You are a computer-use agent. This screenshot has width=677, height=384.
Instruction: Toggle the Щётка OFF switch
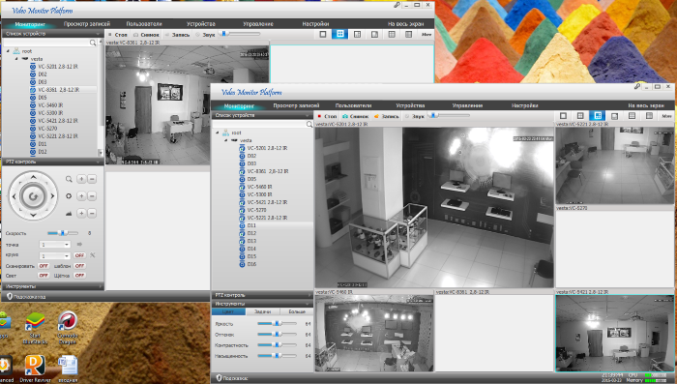point(79,275)
